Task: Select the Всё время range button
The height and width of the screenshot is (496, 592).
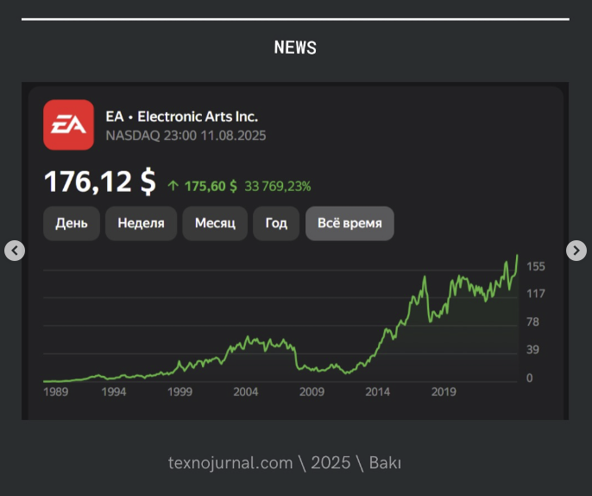Action: point(350,224)
